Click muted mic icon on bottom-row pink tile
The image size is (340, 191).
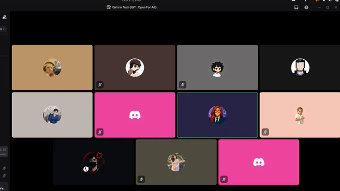click(224, 180)
